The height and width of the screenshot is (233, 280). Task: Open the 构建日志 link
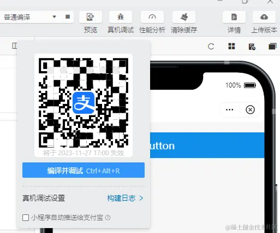125,198
